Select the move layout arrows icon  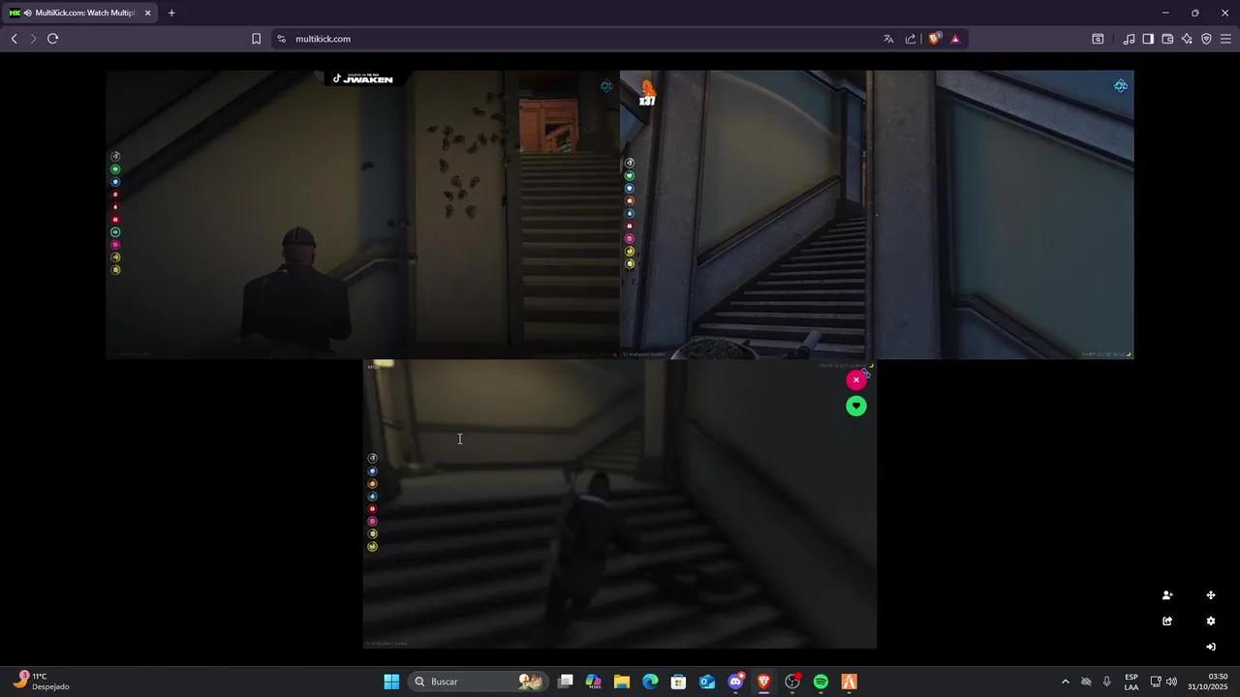(1210, 595)
